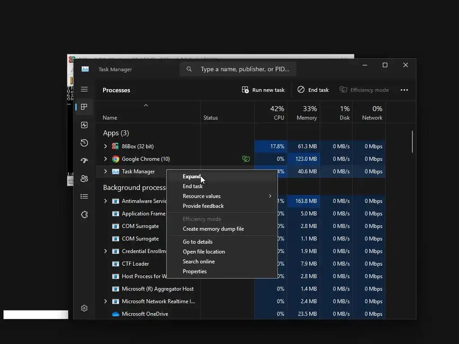
Task: Open the Performance page sidebar icon
Action: [x=84, y=125]
